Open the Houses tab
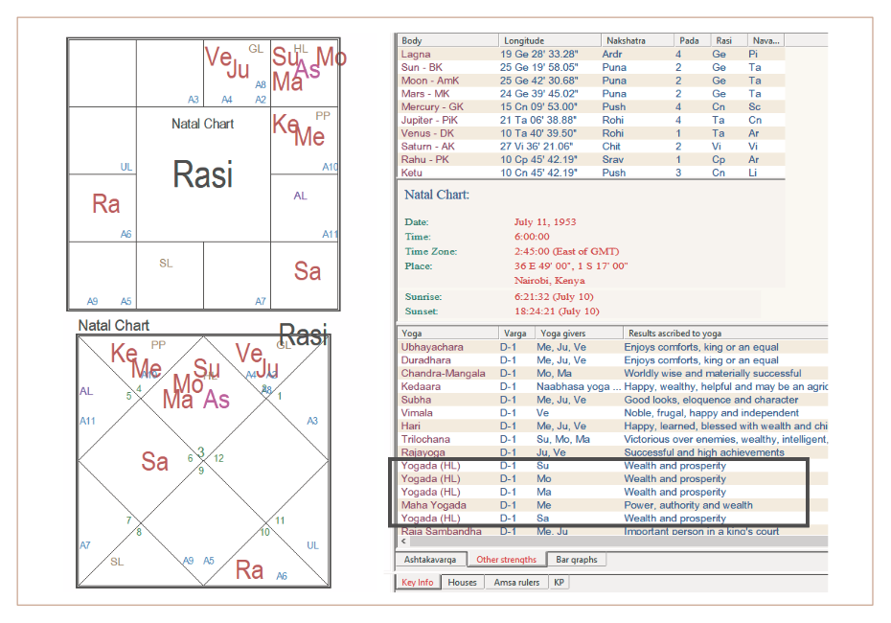The height and width of the screenshot is (623, 891). click(x=462, y=582)
